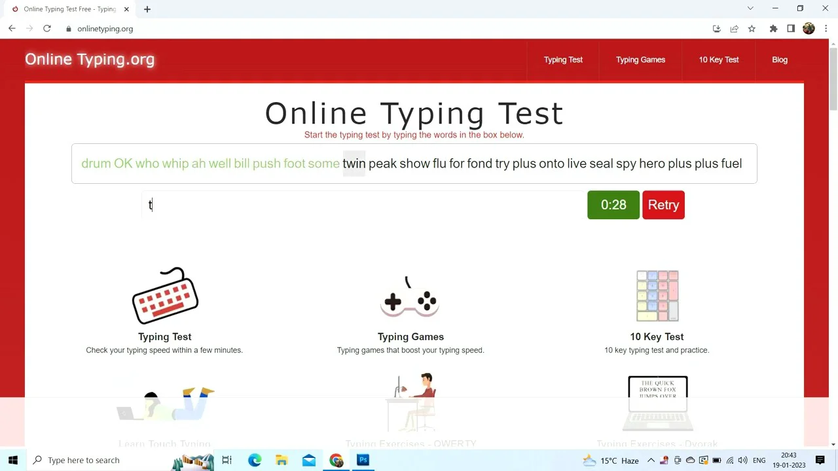Toggle the browser side panel icon
Viewport: 838px width, 471px height.
coord(791,29)
